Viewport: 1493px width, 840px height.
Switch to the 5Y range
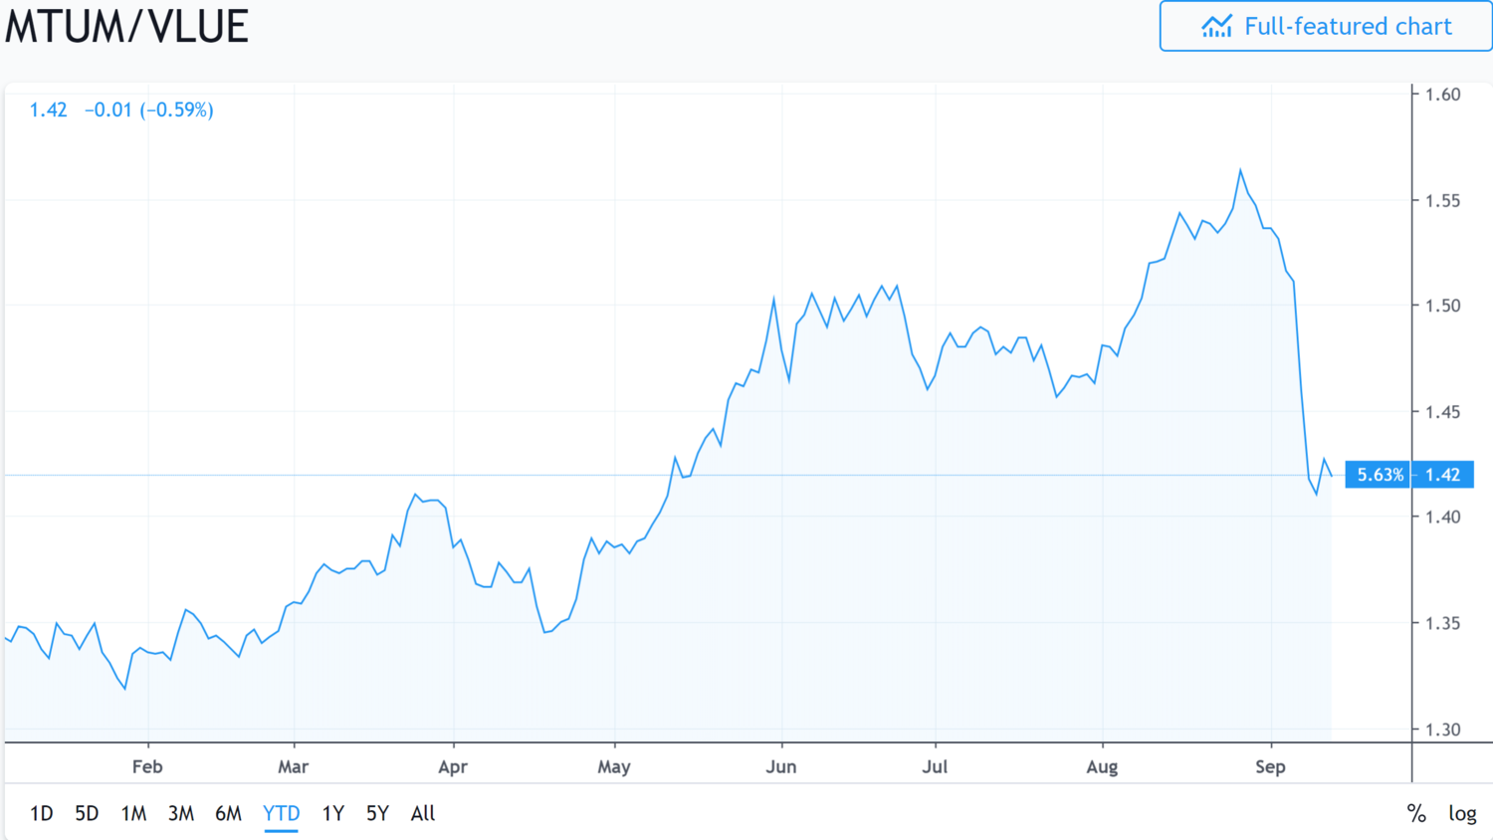(377, 813)
